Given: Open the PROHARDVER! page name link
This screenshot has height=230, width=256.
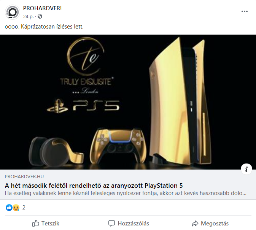Looking at the screenshot, I should [42, 8].
